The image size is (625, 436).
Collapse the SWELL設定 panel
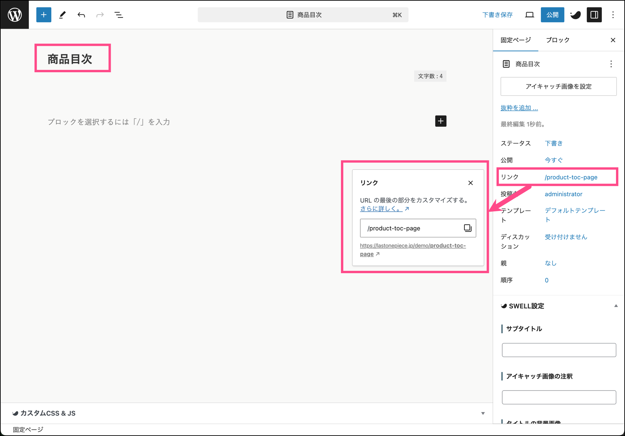(x=616, y=306)
